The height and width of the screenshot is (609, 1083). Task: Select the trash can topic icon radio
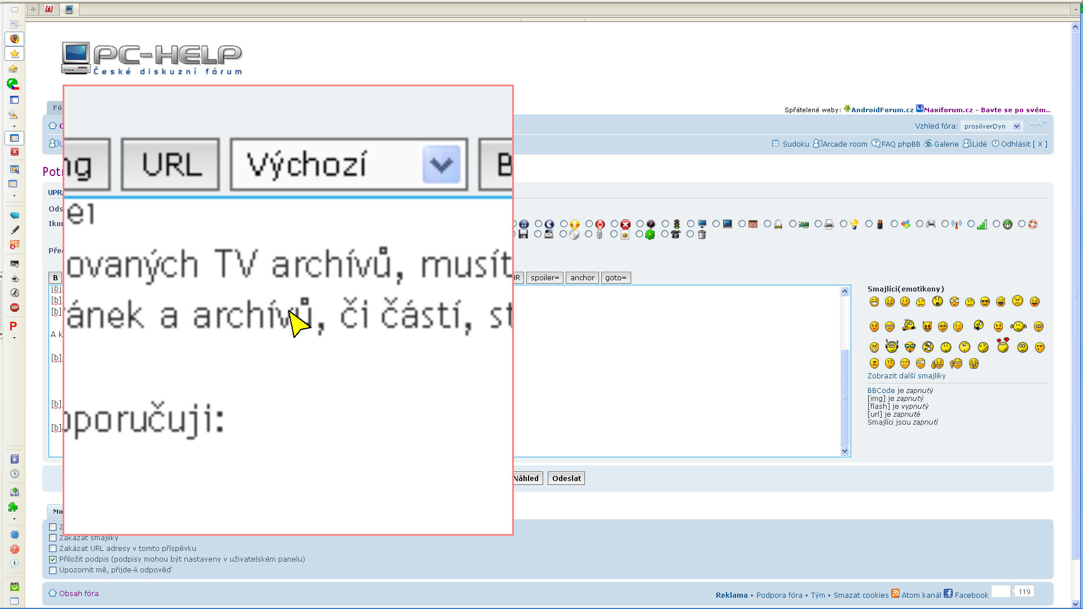click(690, 234)
